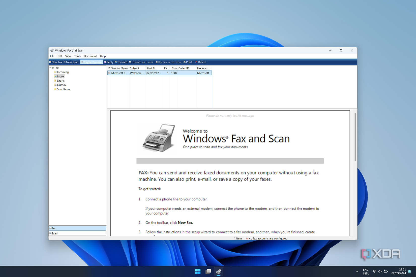The height and width of the screenshot is (277, 416).
Task: Click the app icon in title bar
Action: [x=52, y=51]
